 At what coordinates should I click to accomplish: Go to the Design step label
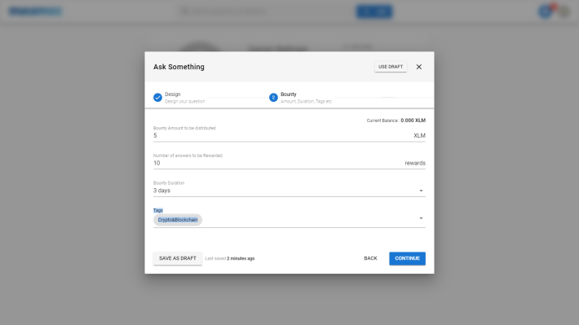click(x=172, y=94)
